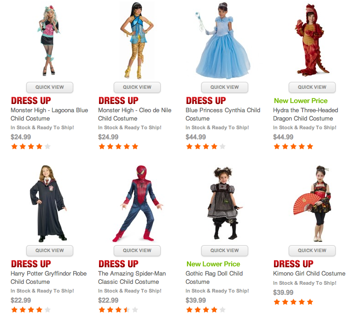Open Quick View for Hydra Dragon costume
This screenshot has width=361, height=322.
coord(312,87)
